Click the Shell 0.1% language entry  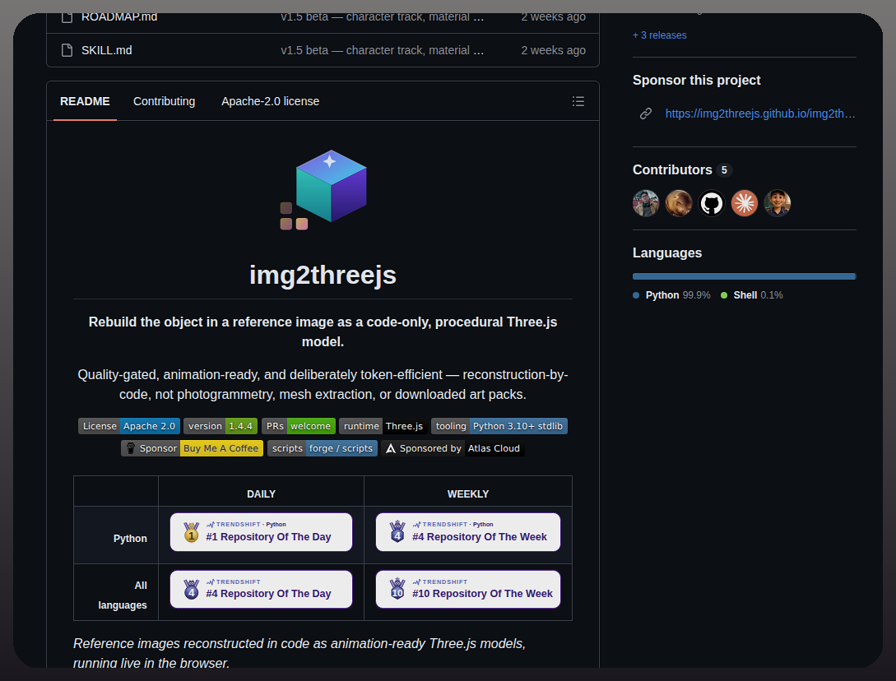click(752, 295)
